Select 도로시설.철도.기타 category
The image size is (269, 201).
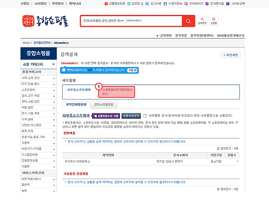tap(33, 137)
